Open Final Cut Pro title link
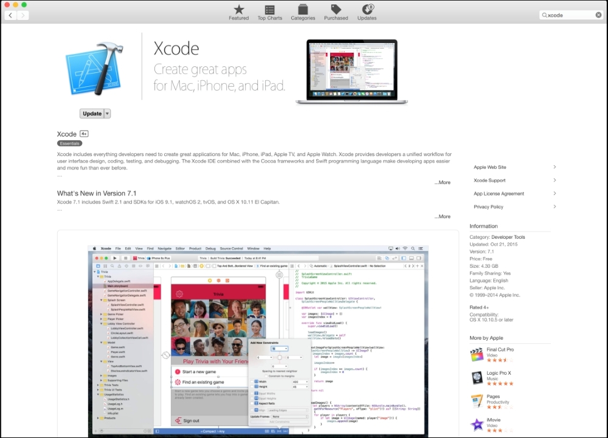This screenshot has height=438, width=608. 500,349
